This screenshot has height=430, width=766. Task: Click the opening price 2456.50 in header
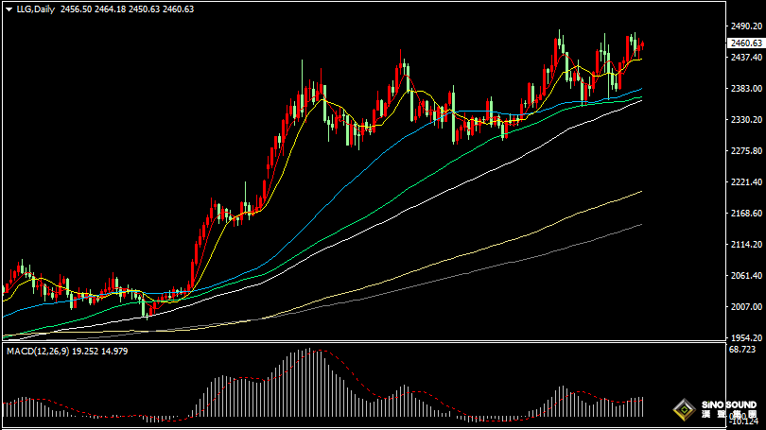pyautogui.click(x=76, y=9)
